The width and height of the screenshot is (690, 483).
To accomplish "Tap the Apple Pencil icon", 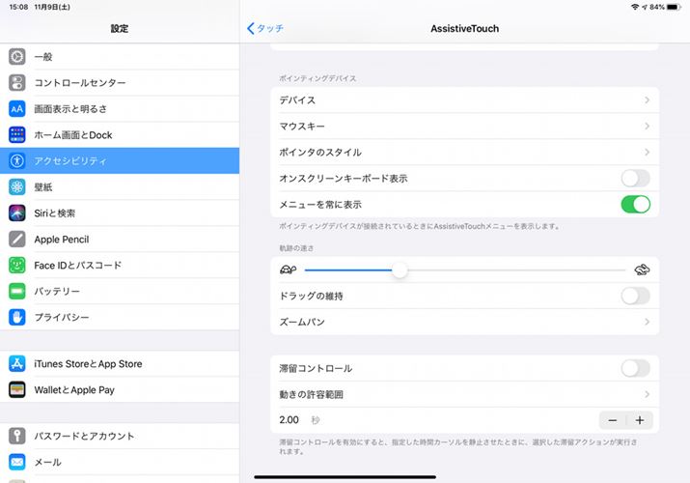I will click(x=17, y=239).
